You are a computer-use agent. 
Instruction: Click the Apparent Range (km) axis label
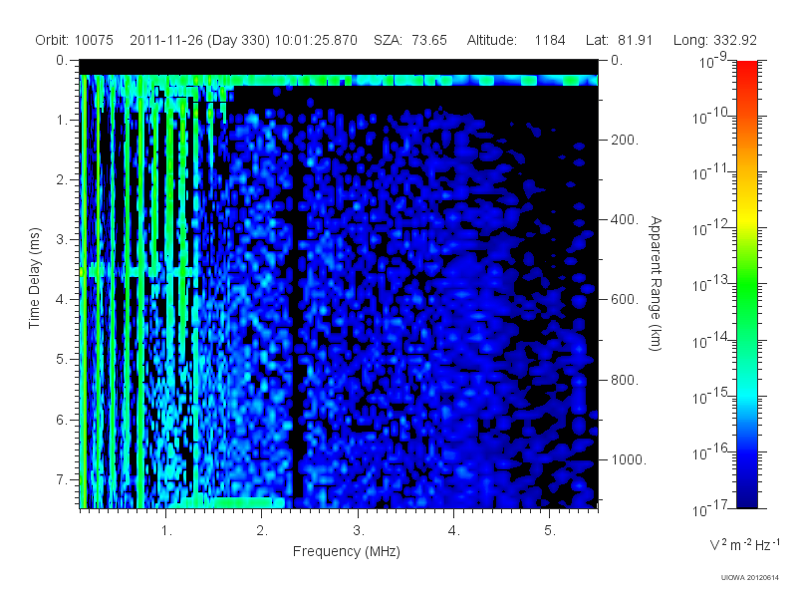click(656, 283)
